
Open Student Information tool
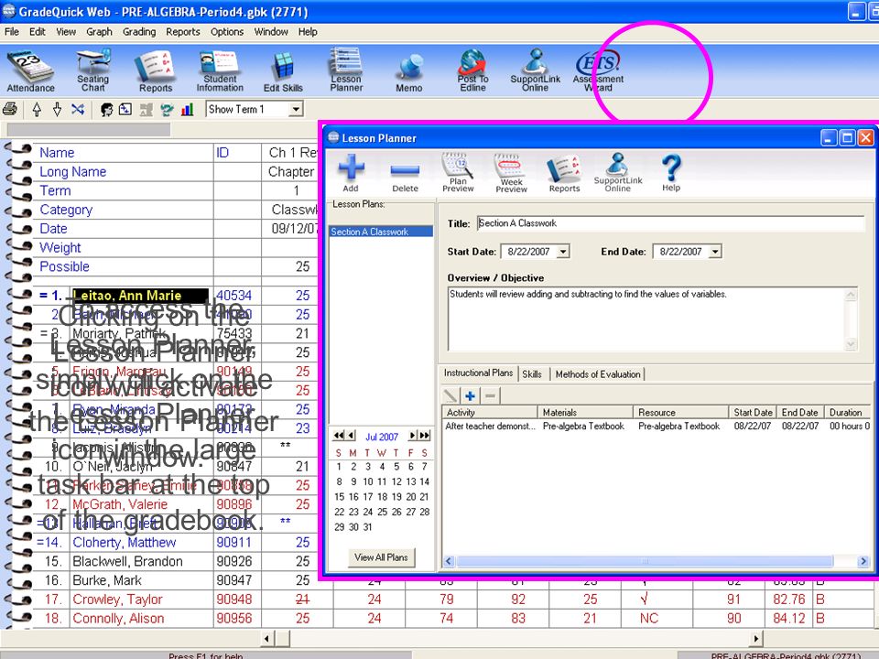[x=220, y=71]
